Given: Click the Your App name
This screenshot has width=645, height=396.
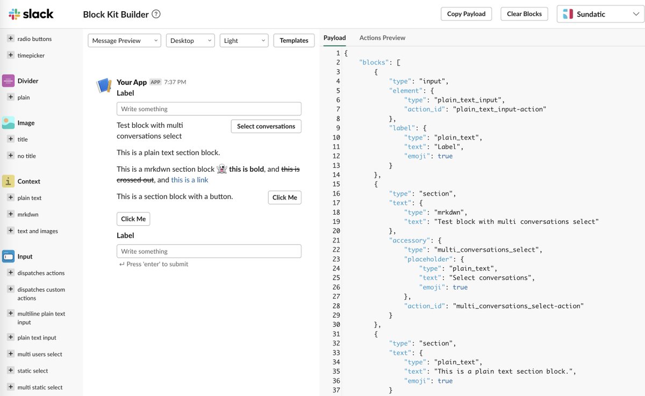Looking at the screenshot, I should 132,82.
